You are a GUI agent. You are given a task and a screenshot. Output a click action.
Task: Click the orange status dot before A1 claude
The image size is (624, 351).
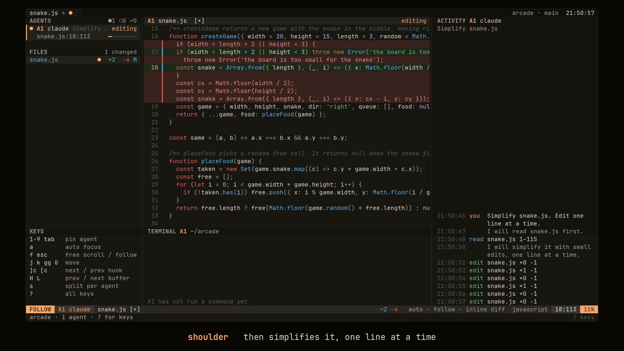pos(32,29)
